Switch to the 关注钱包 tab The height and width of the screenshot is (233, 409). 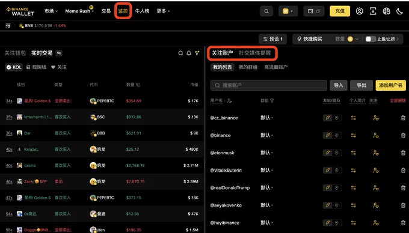[x=15, y=53]
